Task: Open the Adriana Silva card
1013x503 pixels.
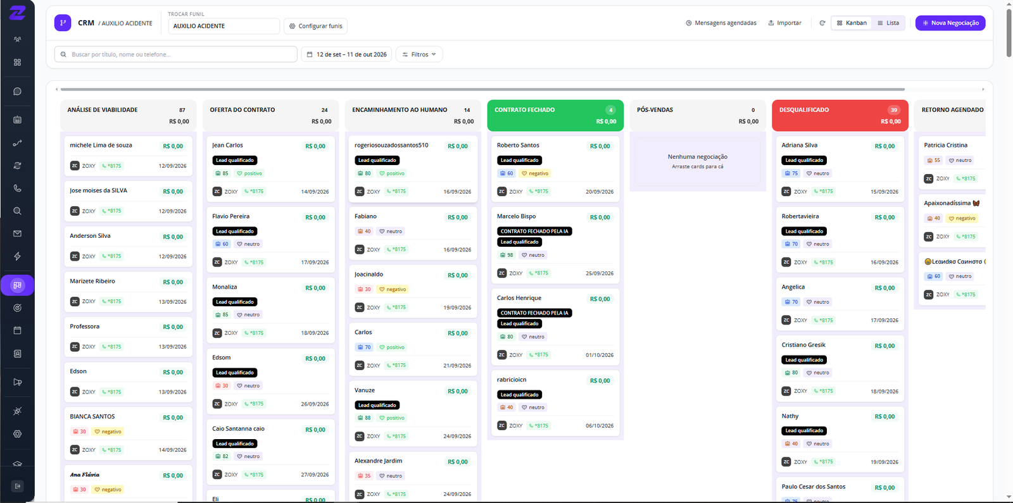Action: [x=840, y=168]
